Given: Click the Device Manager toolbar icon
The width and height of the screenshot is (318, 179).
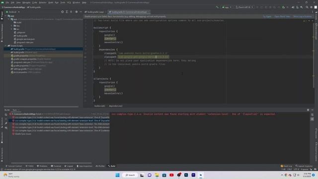Looking at the screenshot, I should tap(297, 7).
